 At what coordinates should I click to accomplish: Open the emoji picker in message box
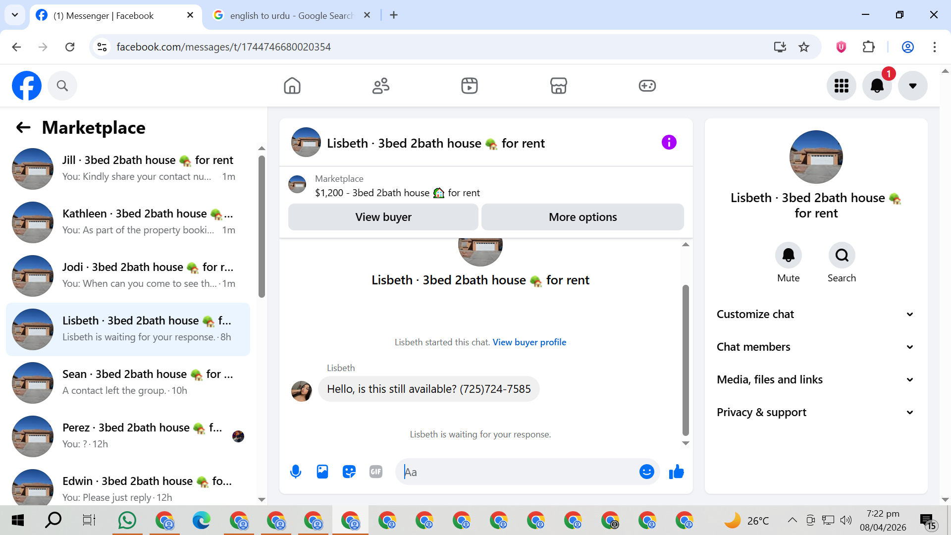coord(646,472)
